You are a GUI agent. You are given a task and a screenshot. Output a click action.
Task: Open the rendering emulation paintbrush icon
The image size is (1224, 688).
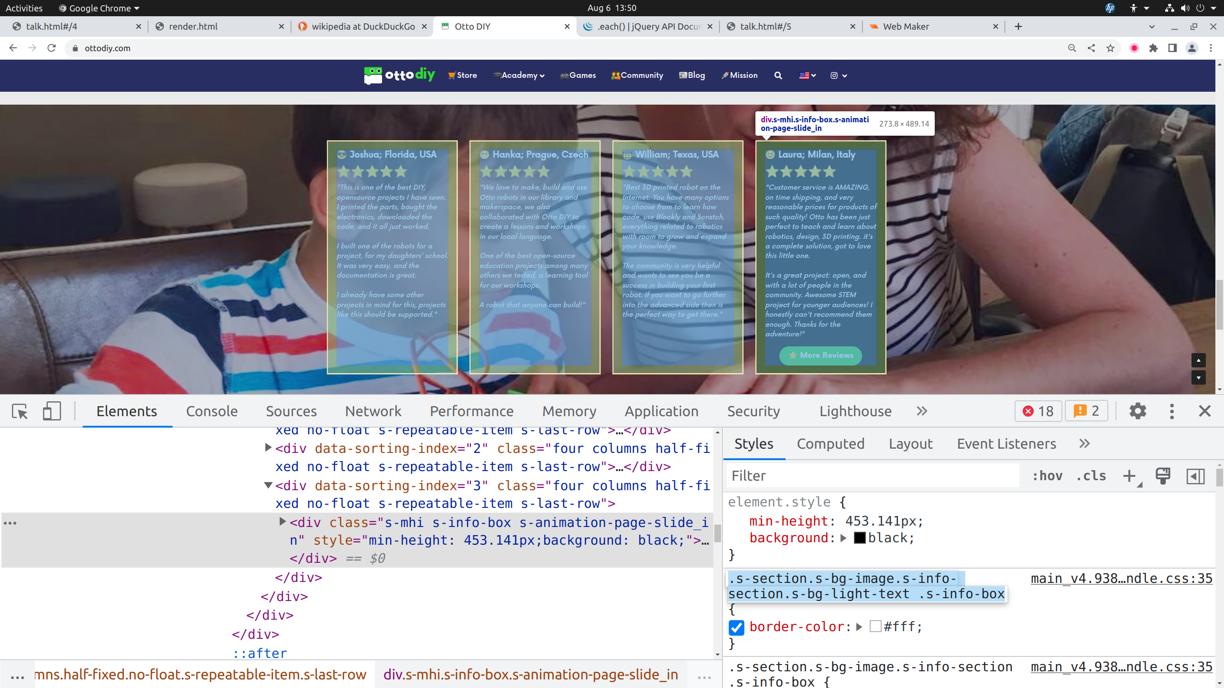click(1163, 476)
